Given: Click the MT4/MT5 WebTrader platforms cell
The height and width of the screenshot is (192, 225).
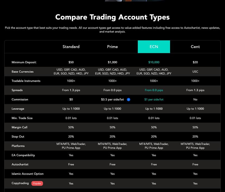Looking at the screenshot, I should pos(71,146).
